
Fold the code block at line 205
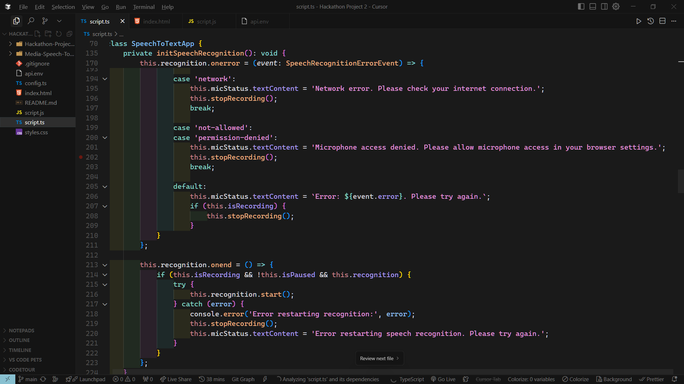tap(105, 187)
